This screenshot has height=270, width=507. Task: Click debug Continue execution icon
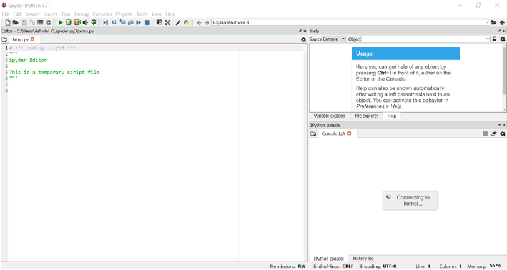pyautogui.click(x=139, y=22)
